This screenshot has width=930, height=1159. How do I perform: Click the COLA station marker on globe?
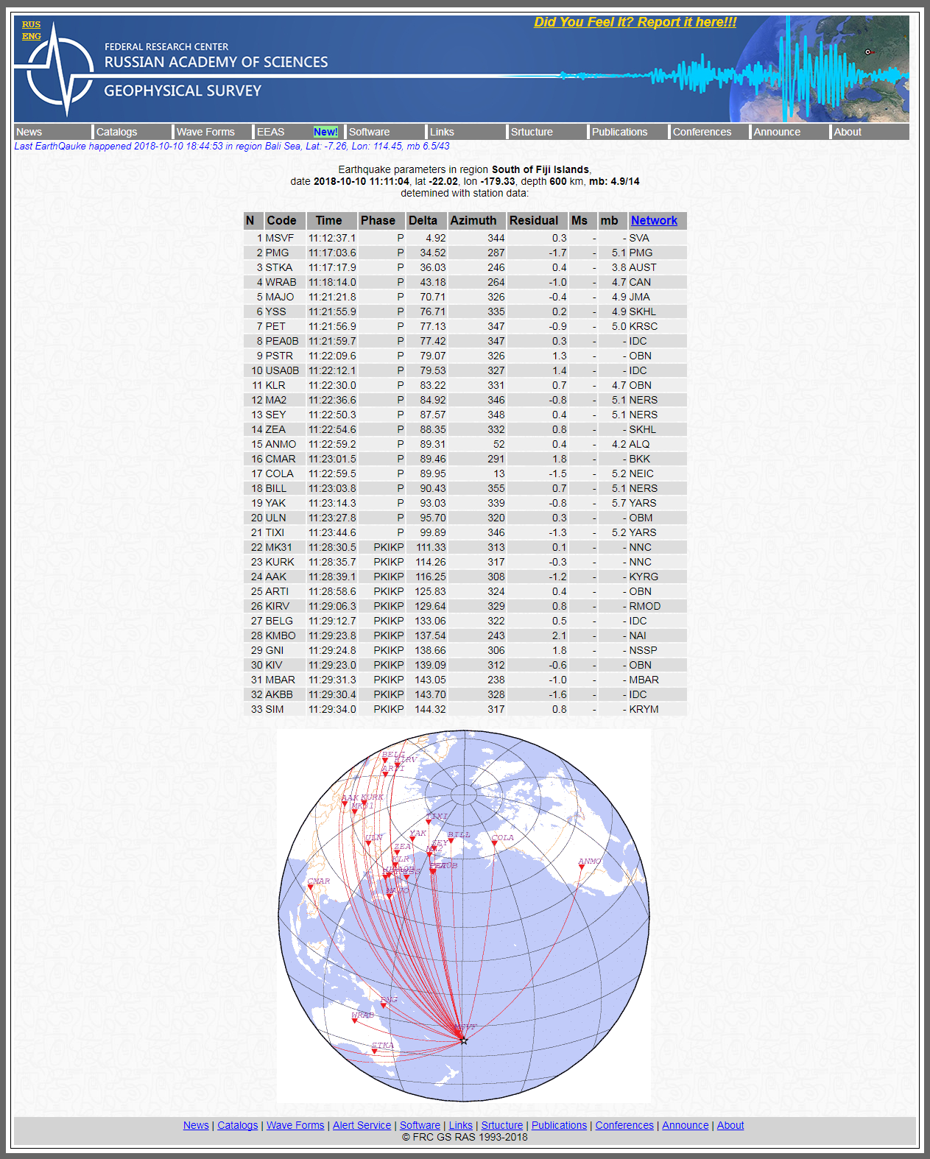click(495, 844)
